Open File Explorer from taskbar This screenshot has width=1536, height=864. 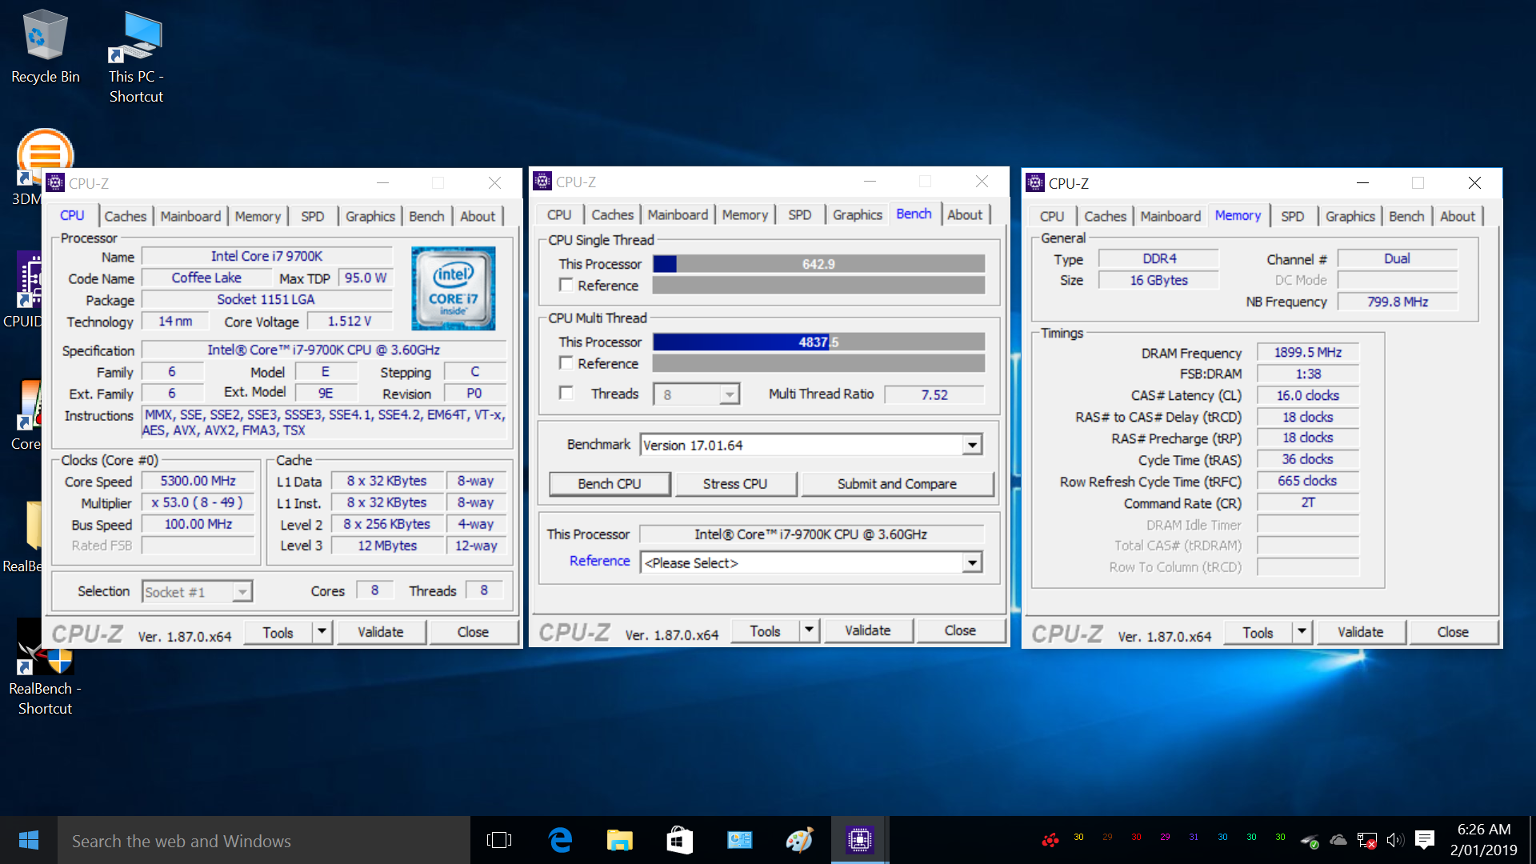click(x=619, y=840)
